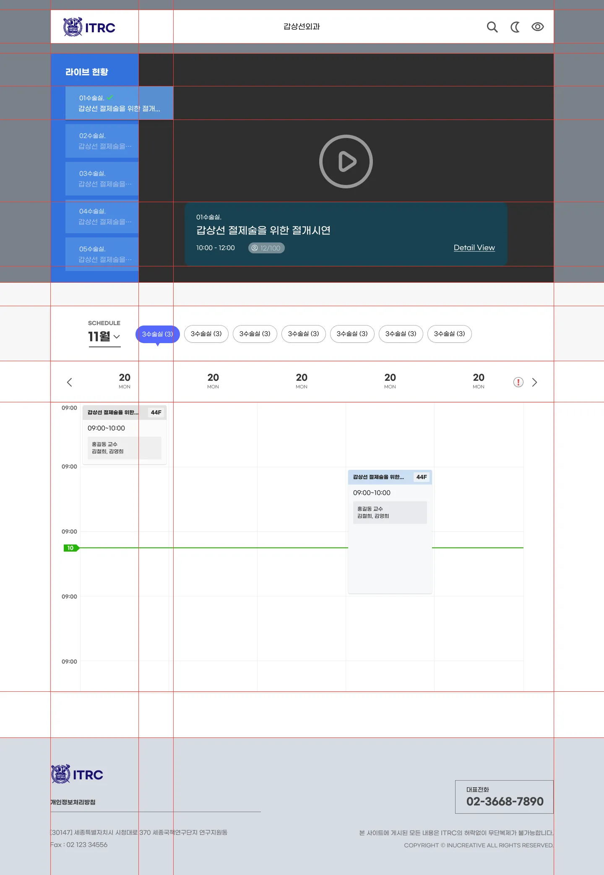The image size is (604, 875).
Task: Toggle dark mode with the moon icon
Action: click(x=515, y=27)
